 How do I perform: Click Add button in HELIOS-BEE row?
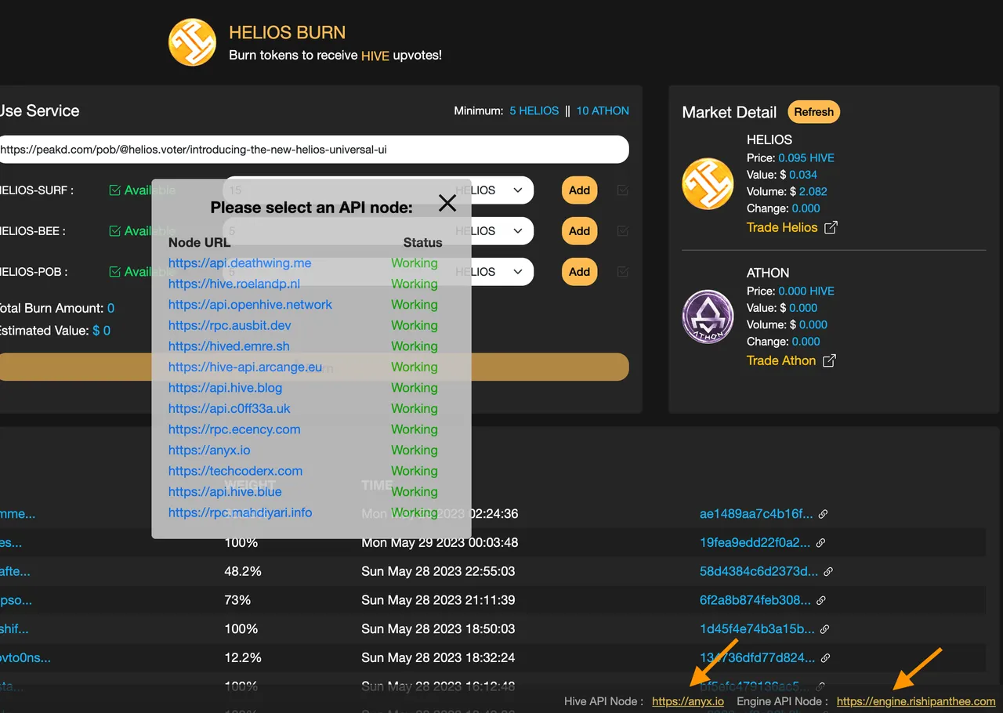579,230
